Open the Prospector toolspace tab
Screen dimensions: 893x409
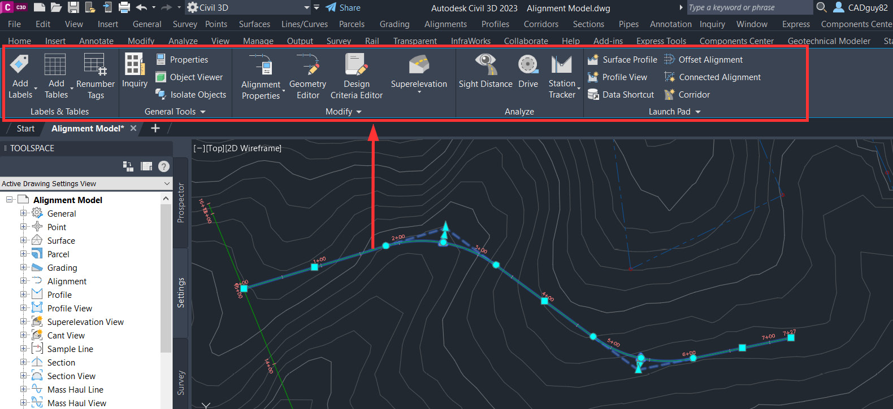pos(181,203)
